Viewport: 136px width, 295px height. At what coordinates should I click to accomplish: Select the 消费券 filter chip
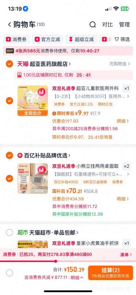point(16,39)
